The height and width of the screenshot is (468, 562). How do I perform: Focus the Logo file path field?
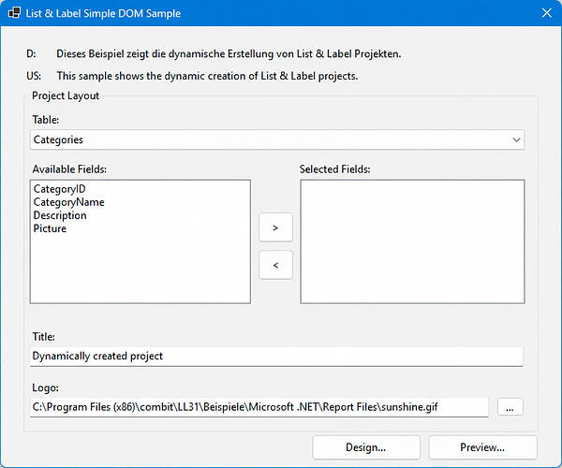259,407
